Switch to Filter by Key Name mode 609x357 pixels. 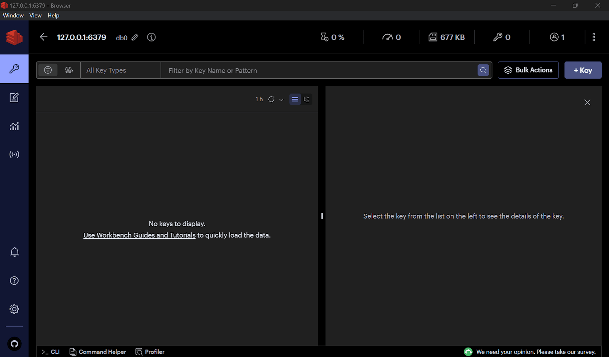(x=48, y=70)
